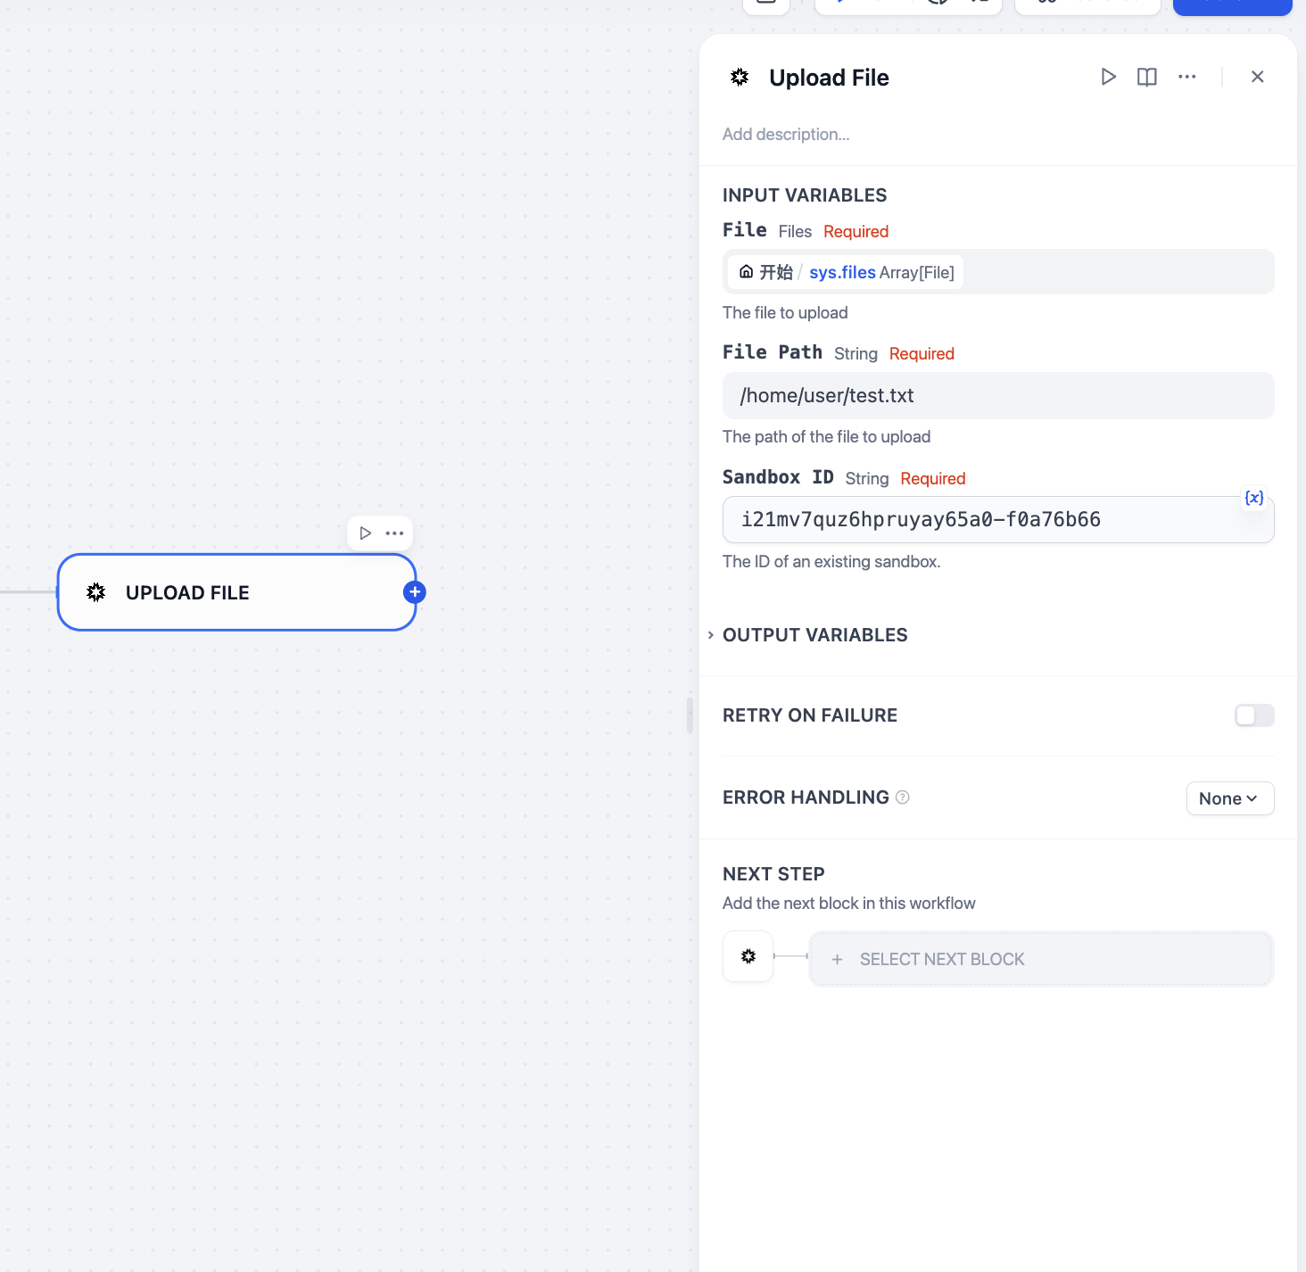Enable the Retry on Failure toggle
This screenshot has height=1272, width=1306.
coord(1253,715)
